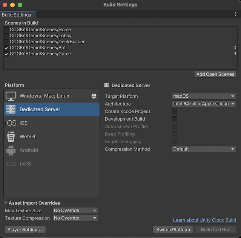
Task: Click the tvOS platform icon
Action: (x=11, y=164)
